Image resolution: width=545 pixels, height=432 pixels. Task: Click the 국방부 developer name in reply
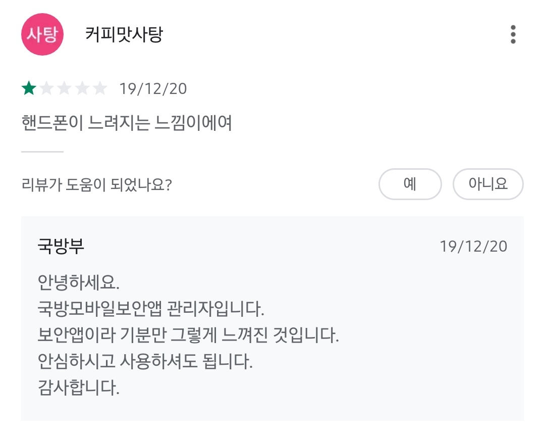click(61, 246)
